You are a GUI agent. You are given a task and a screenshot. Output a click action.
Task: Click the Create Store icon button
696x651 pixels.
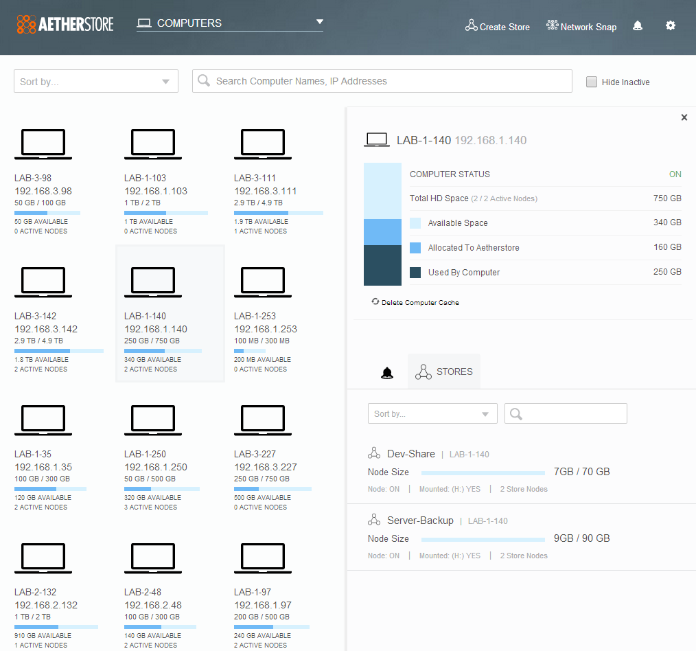tap(471, 26)
